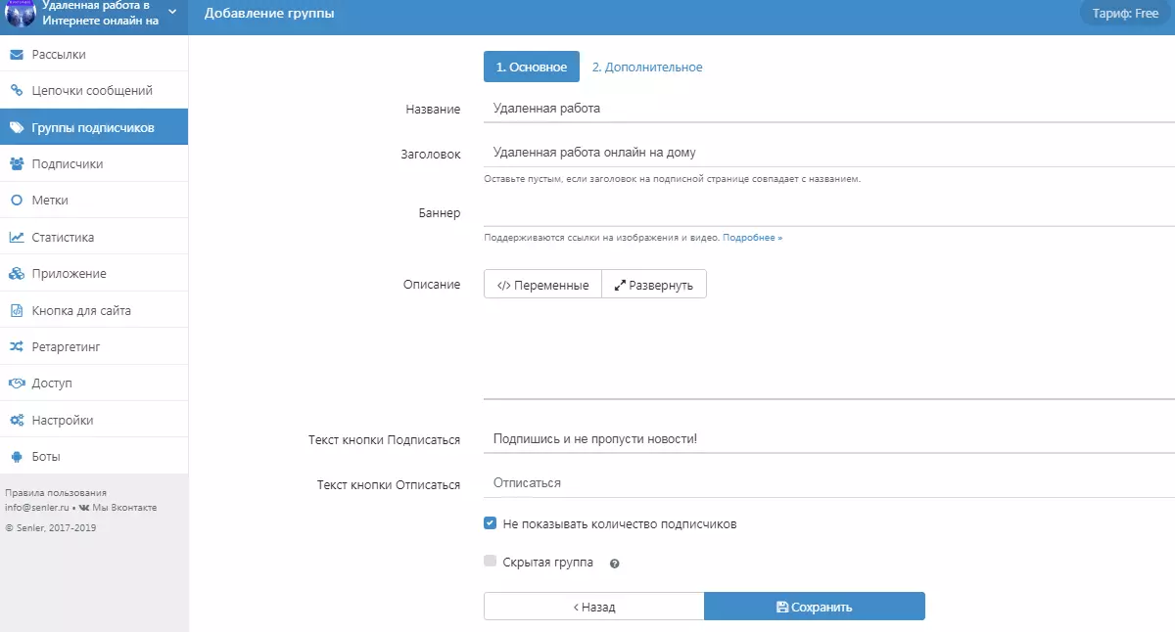
Task: Click the community avatar thumbnail
Action: click(20, 13)
